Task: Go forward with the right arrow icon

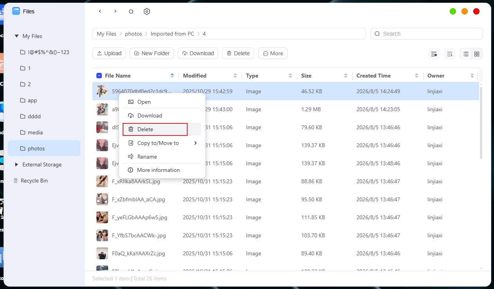Action: [115, 11]
